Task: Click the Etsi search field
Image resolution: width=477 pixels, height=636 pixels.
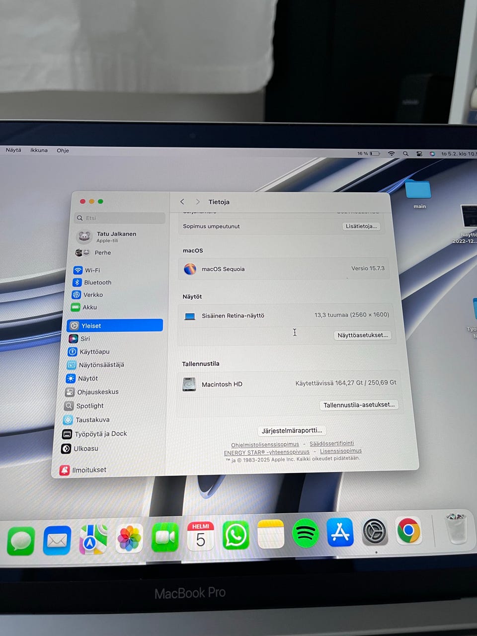Action: [x=119, y=218]
